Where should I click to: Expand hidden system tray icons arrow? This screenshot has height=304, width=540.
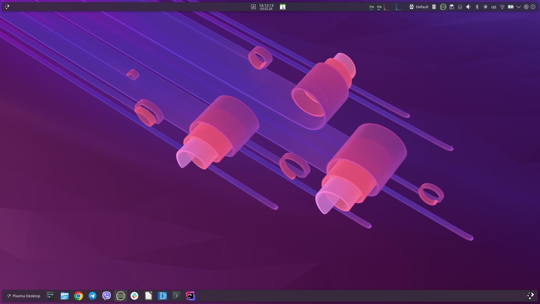518,7
